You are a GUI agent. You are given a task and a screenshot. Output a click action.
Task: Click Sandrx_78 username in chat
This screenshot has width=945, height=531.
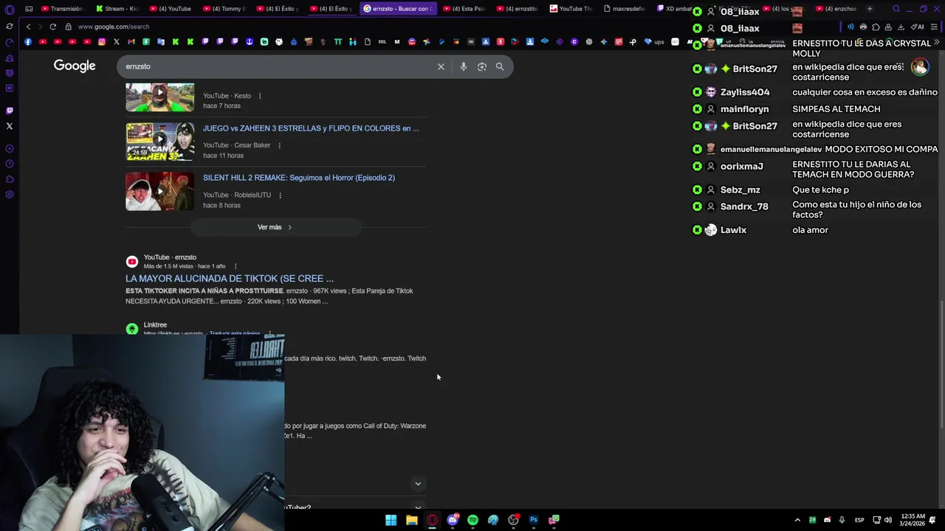744,206
